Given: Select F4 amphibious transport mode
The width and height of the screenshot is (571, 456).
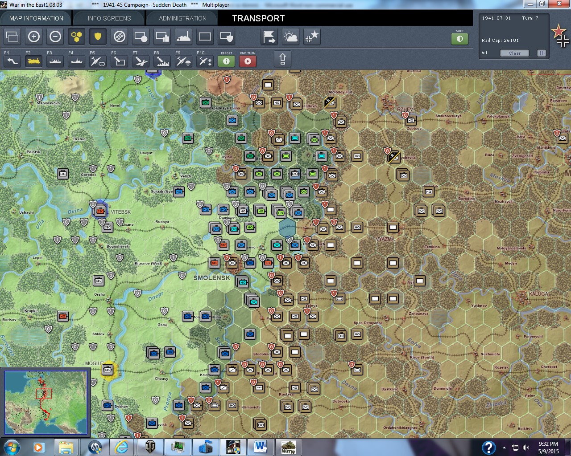Looking at the screenshot, I should pos(77,61).
